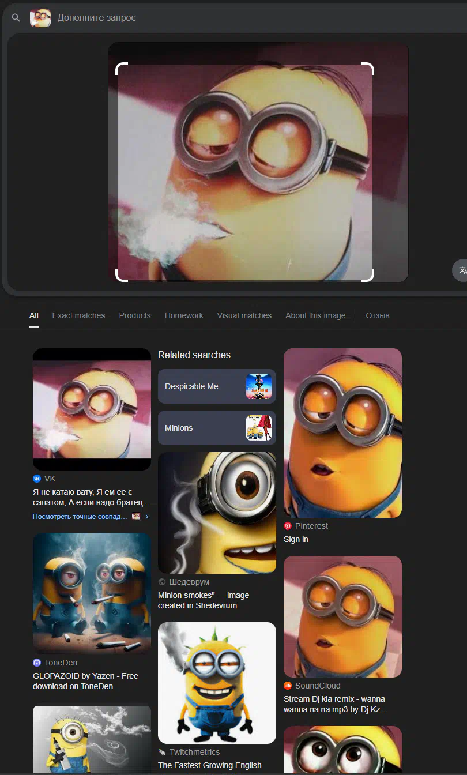Click the chevron next to exact matches link
The height and width of the screenshot is (775, 467).
[x=147, y=516]
